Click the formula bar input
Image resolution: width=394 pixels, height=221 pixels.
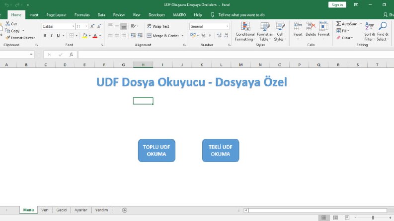point(236,55)
